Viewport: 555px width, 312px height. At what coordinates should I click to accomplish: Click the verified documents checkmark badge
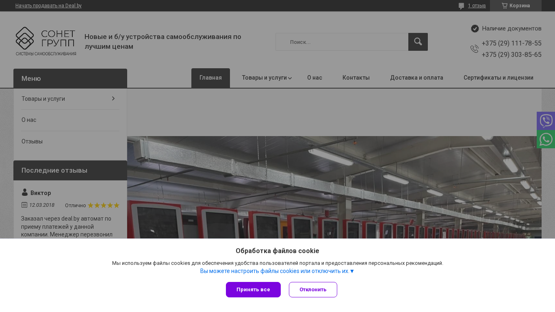pyautogui.click(x=475, y=28)
